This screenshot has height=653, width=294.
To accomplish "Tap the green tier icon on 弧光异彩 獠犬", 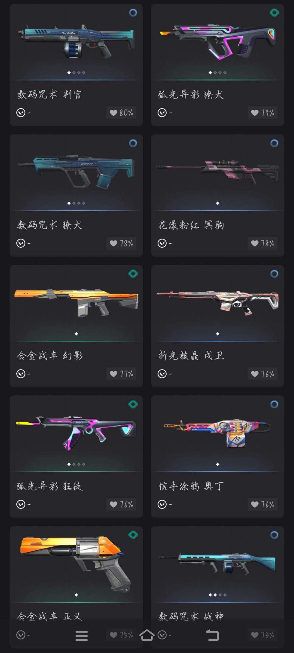I will (274, 13).
